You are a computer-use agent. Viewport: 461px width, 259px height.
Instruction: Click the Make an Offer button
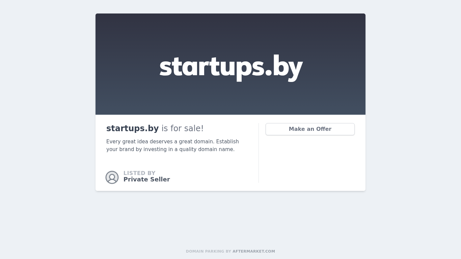tap(310, 129)
